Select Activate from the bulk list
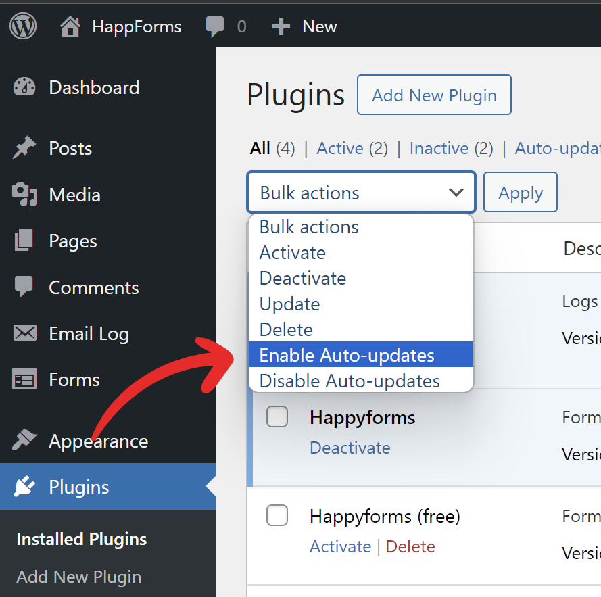The width and height of the screenshot is (601, 597). [x=361, y=252]
